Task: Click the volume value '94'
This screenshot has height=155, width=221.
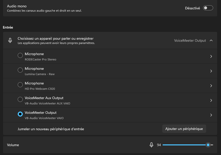Action: coord(159,145)
